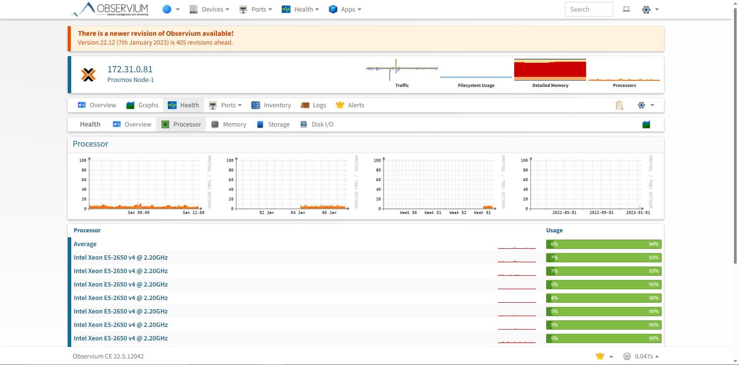Open the Ports menu in top navbar
The width and height of the screenshot is (739, 365).
coord(256,9)
